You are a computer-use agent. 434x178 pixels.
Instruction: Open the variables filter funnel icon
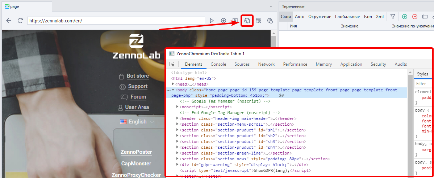click(392, 17)
